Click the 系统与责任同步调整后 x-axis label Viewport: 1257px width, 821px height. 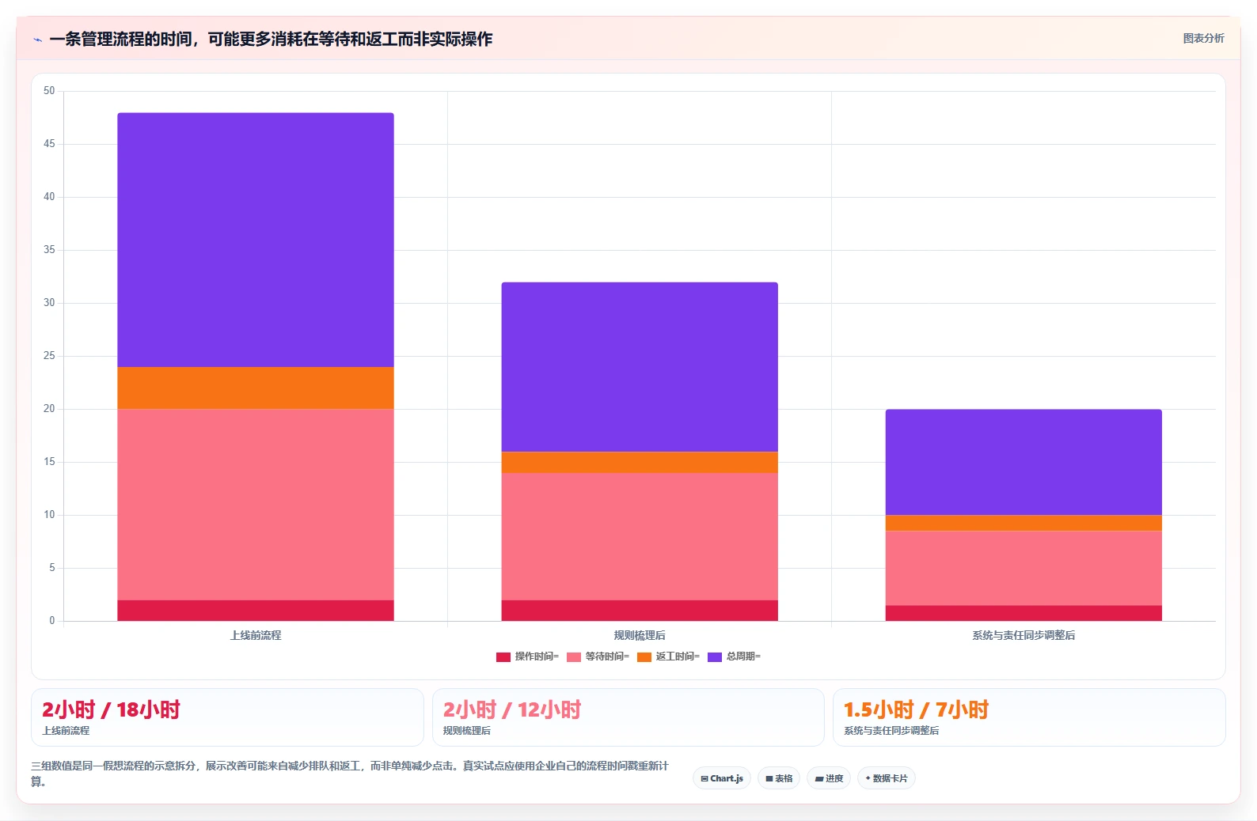coord(1023,635)
